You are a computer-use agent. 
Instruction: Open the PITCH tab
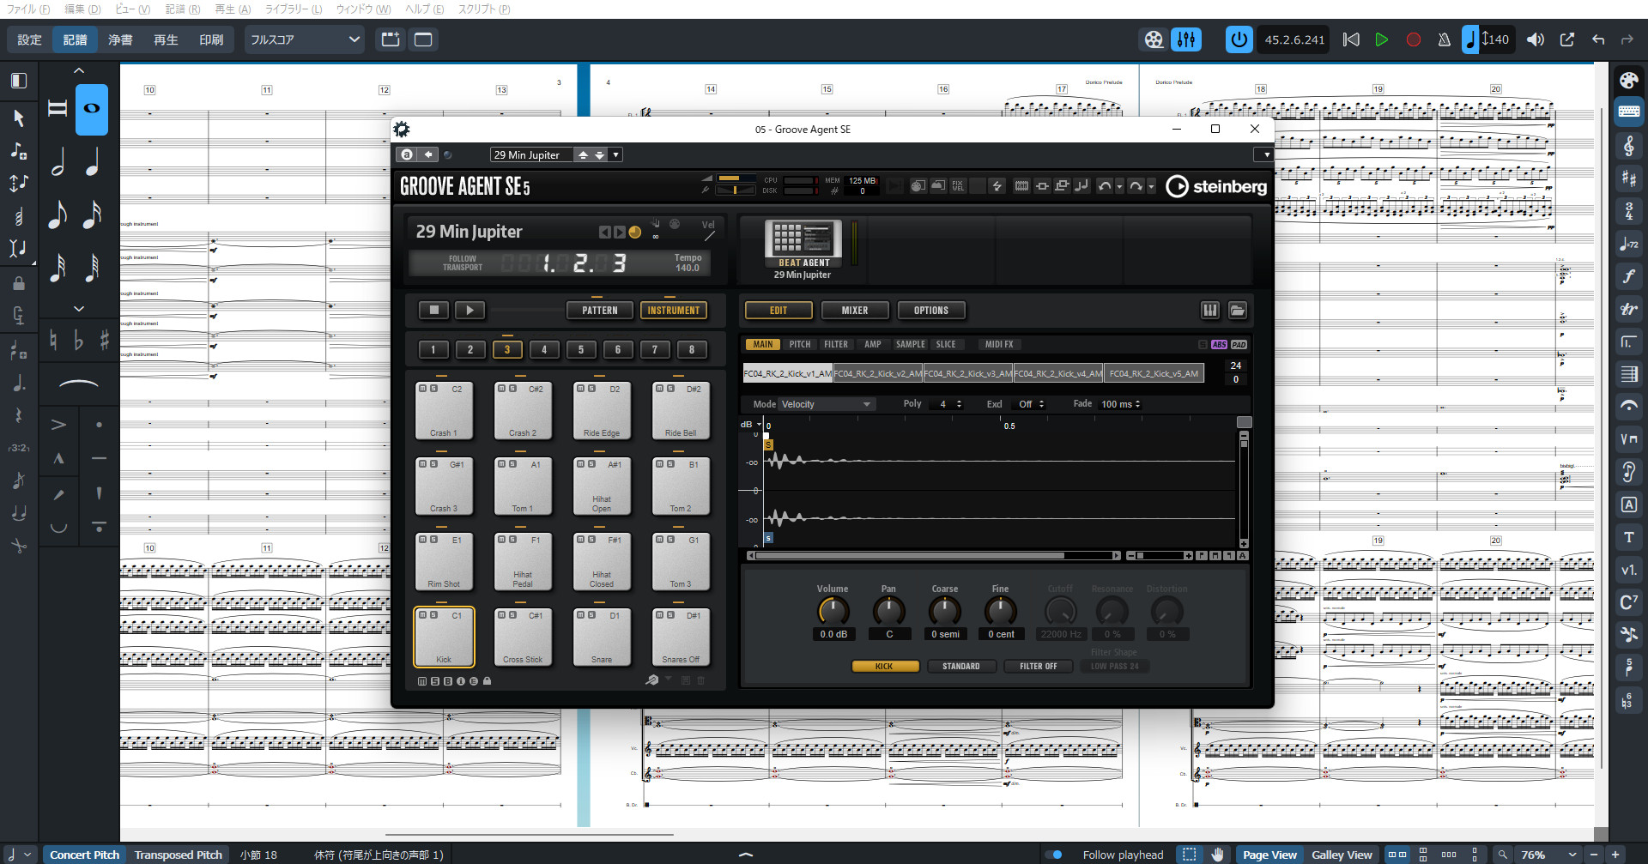[x=800, y=344]
